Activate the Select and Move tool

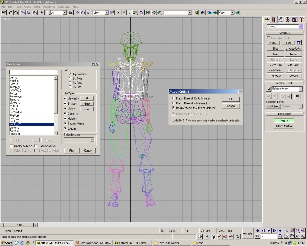click(77, 13)
